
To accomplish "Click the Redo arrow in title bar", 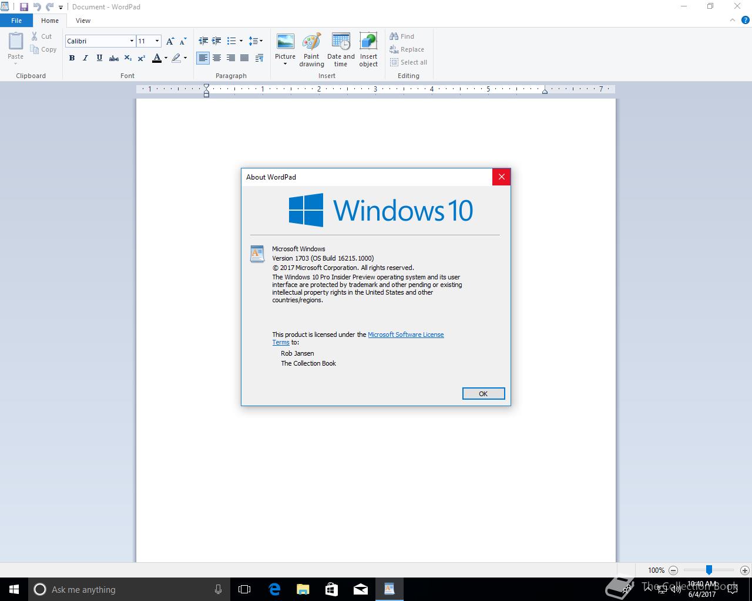I will click(x=50, y=7).
